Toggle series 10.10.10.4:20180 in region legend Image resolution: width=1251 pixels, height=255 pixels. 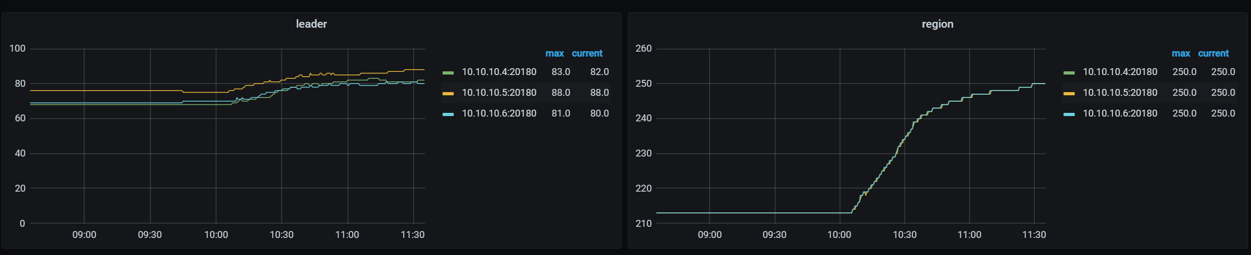coord(1120,72)
